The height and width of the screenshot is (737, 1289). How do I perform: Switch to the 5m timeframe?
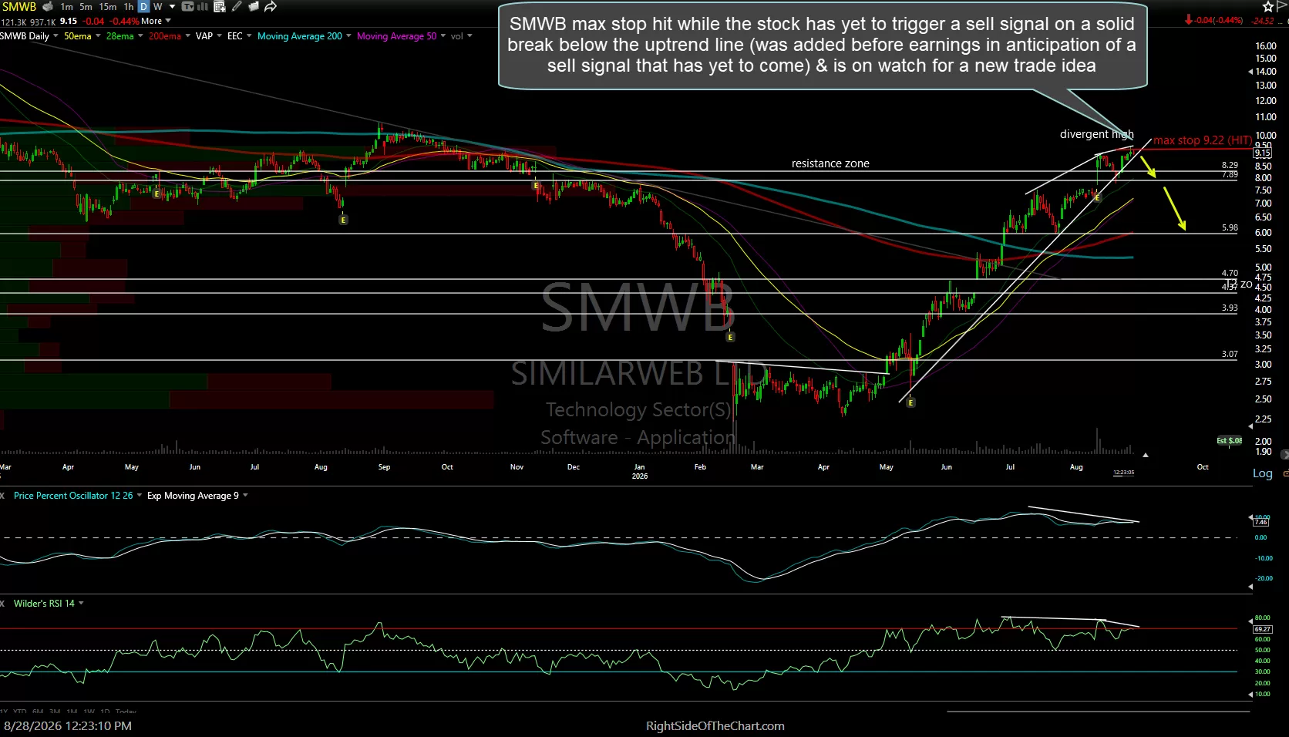click(x=86, y=6)
